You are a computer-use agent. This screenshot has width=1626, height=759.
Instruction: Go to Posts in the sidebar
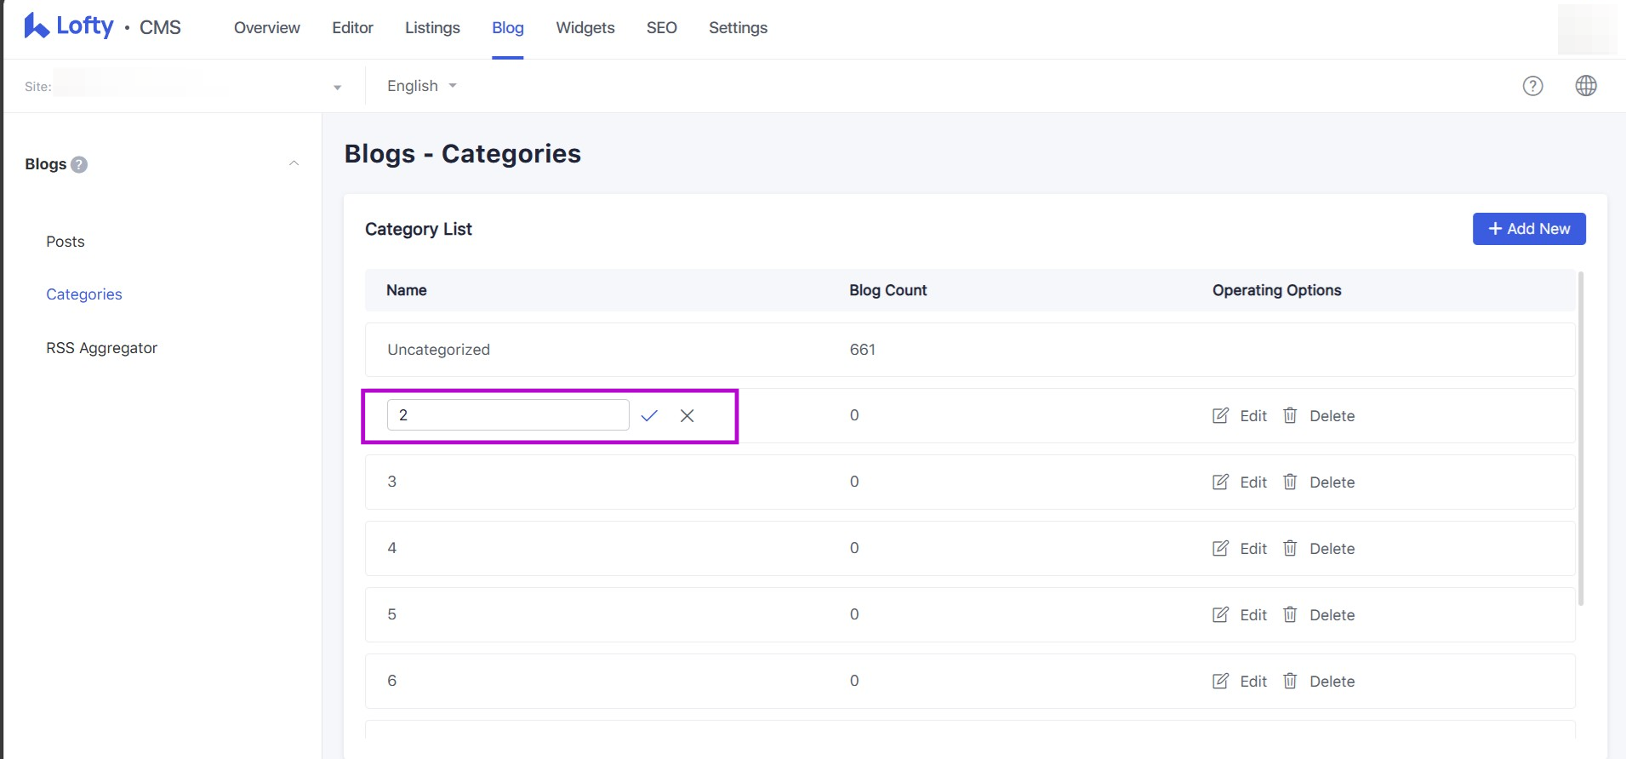[66, 242]
